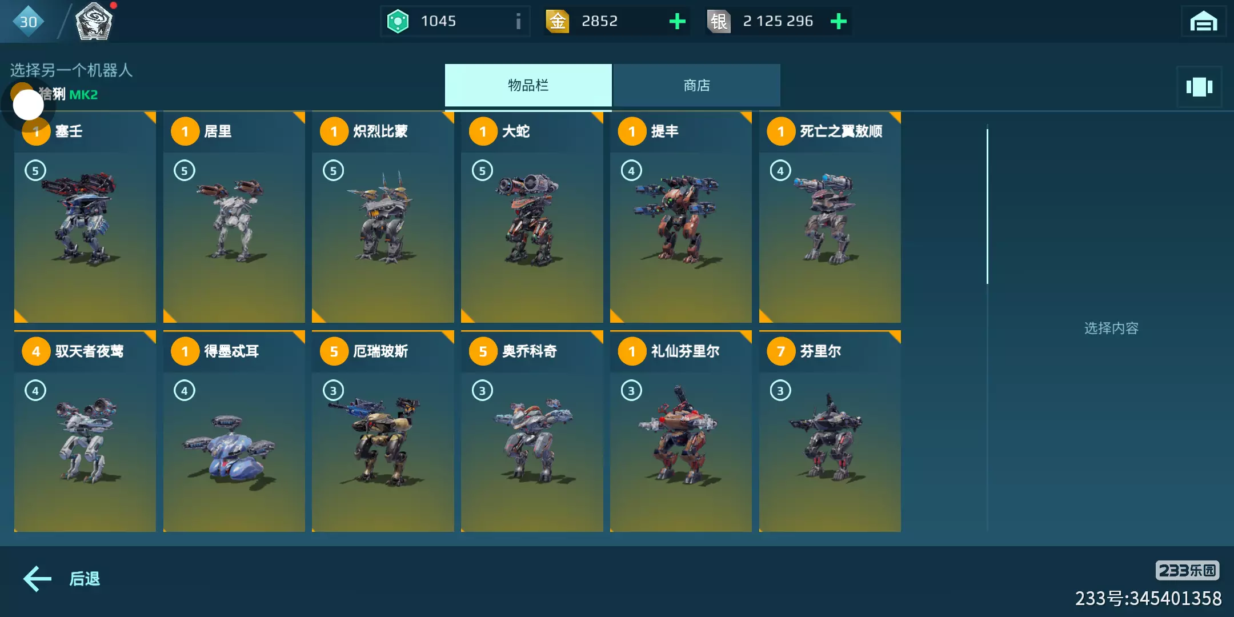Open the clan emblem icon
Viewport: 1234px width, 617px height.
94,22
